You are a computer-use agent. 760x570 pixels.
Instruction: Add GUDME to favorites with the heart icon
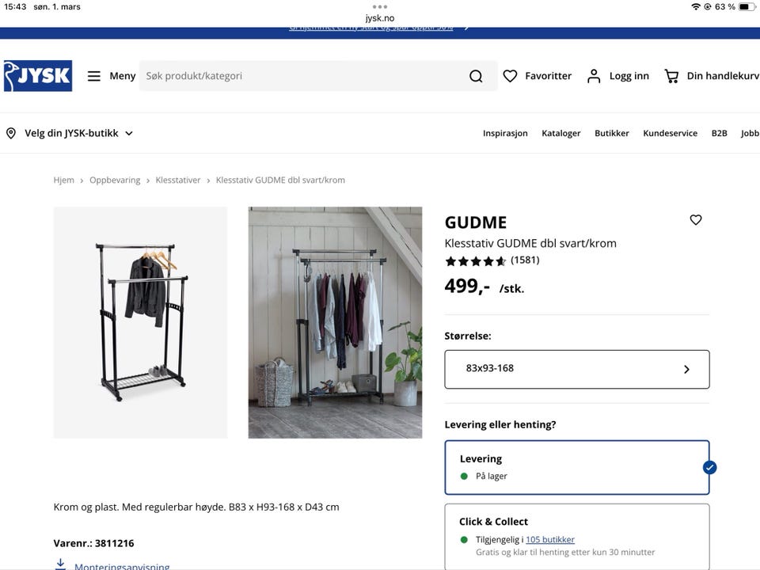pyautogui.click(x=695, y=220)
